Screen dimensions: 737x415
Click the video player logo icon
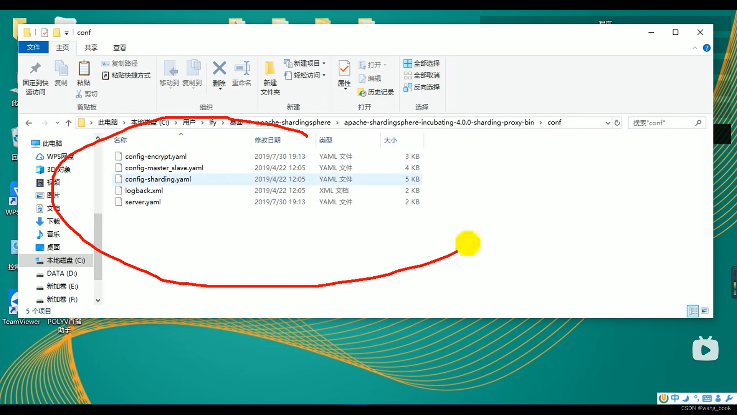coord(706,349)
